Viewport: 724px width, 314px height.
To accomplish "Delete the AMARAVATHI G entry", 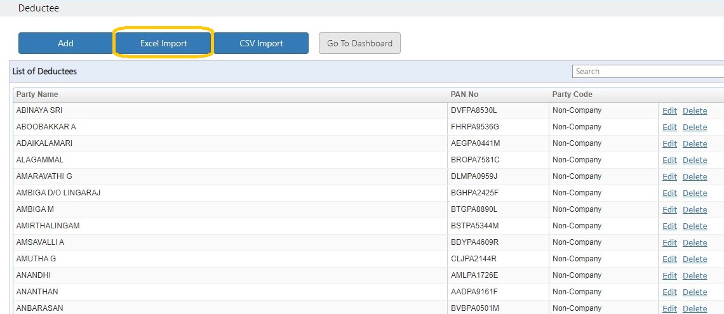I will [695, 176].
